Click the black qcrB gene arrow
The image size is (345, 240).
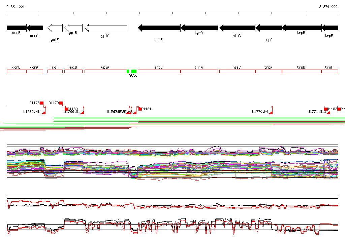[17, 28]
